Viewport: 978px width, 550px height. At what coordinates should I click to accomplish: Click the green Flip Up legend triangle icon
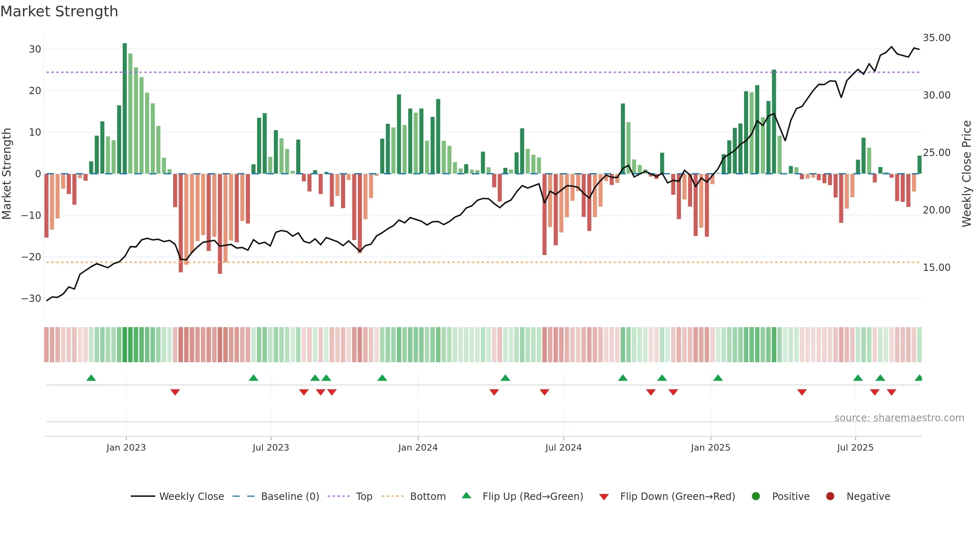pos(467,495)
